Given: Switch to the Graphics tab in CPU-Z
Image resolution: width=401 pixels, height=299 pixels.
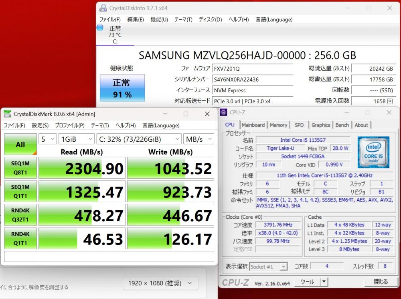Looking at the screenshot, I should click(x=321, y=125).
